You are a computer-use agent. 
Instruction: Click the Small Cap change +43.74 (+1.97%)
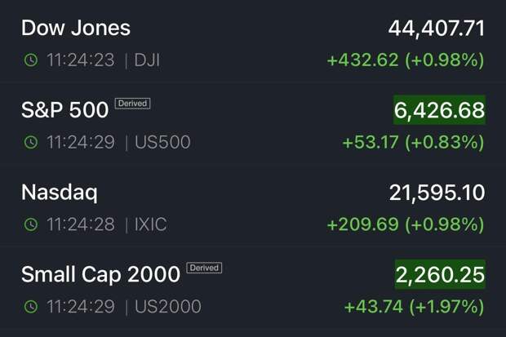coord(414,307)
